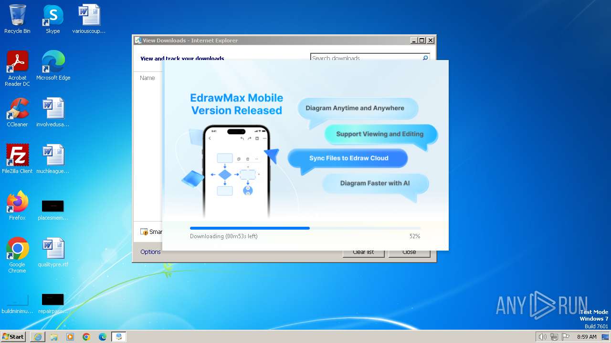Click the Search downloads input field
The width and height of the screenshot is (611, 343).
tap(366, 58)
